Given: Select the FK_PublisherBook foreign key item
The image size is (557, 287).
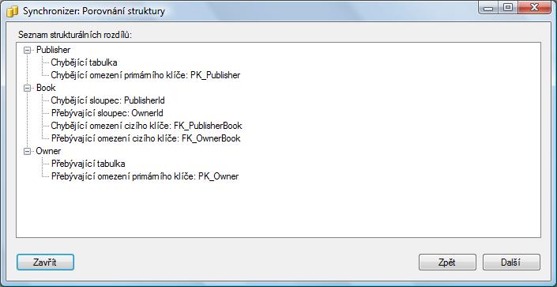Looking at the screenshot, I should click(146, 126).
